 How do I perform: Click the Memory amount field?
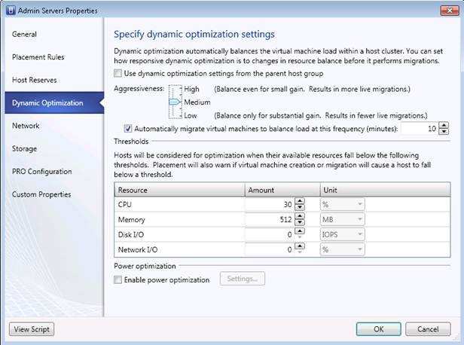270,219
